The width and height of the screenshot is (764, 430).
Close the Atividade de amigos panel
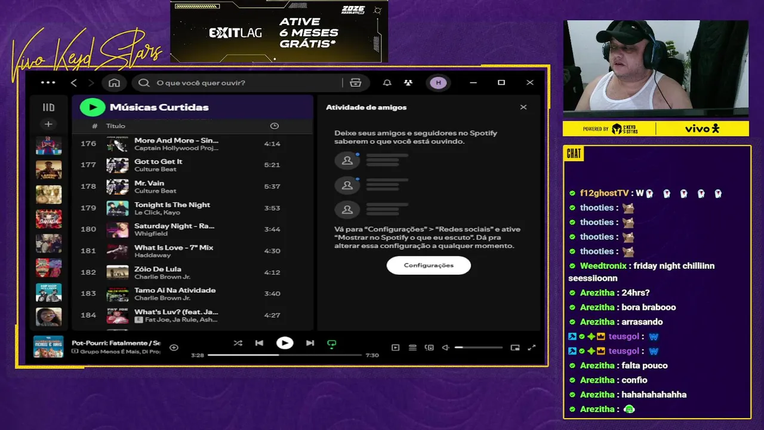coord(523,107)
